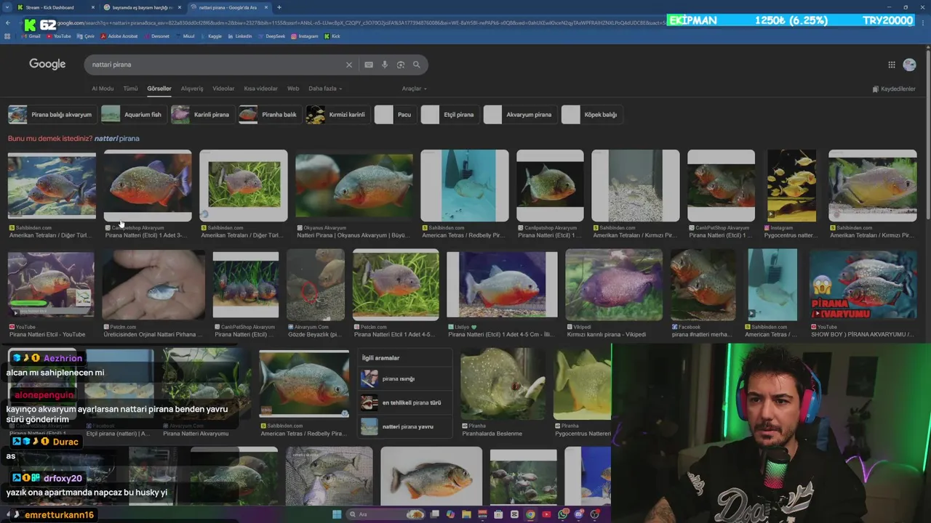Open CapCut from the taskbar
The height and width of the screenshot is (523, 931).
514,514
